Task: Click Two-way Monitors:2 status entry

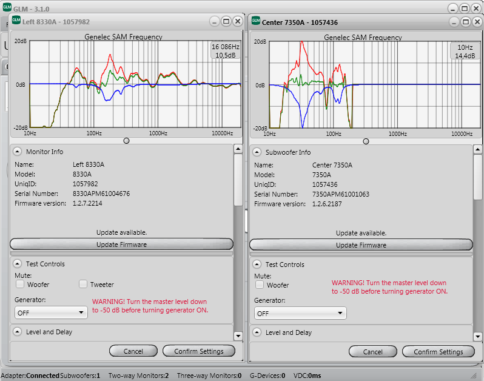Action: (139, 376)
